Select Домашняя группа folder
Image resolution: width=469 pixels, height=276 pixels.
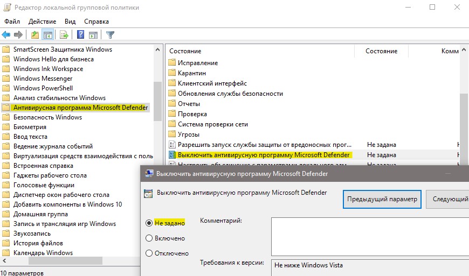(40, 214)
